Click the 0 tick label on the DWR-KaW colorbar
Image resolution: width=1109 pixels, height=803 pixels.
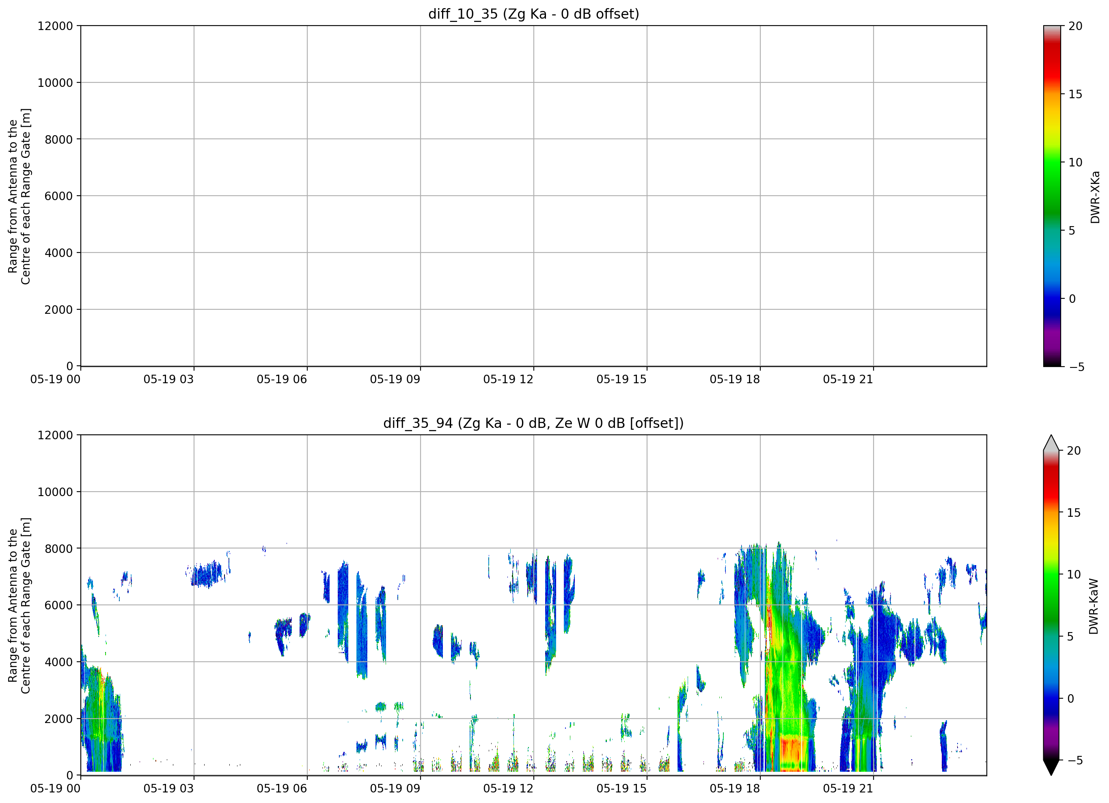point(1070,698)
